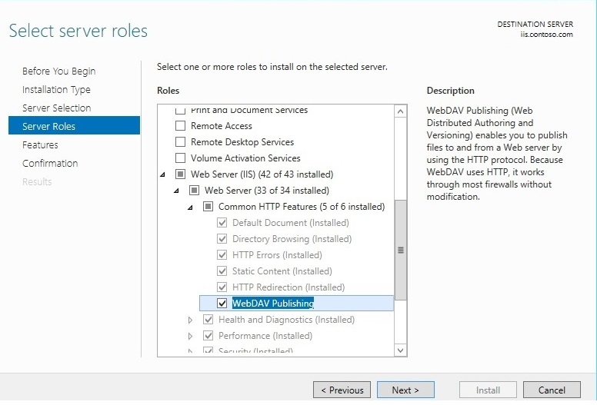Go to the Before You Begin step

tap(58, 71)
